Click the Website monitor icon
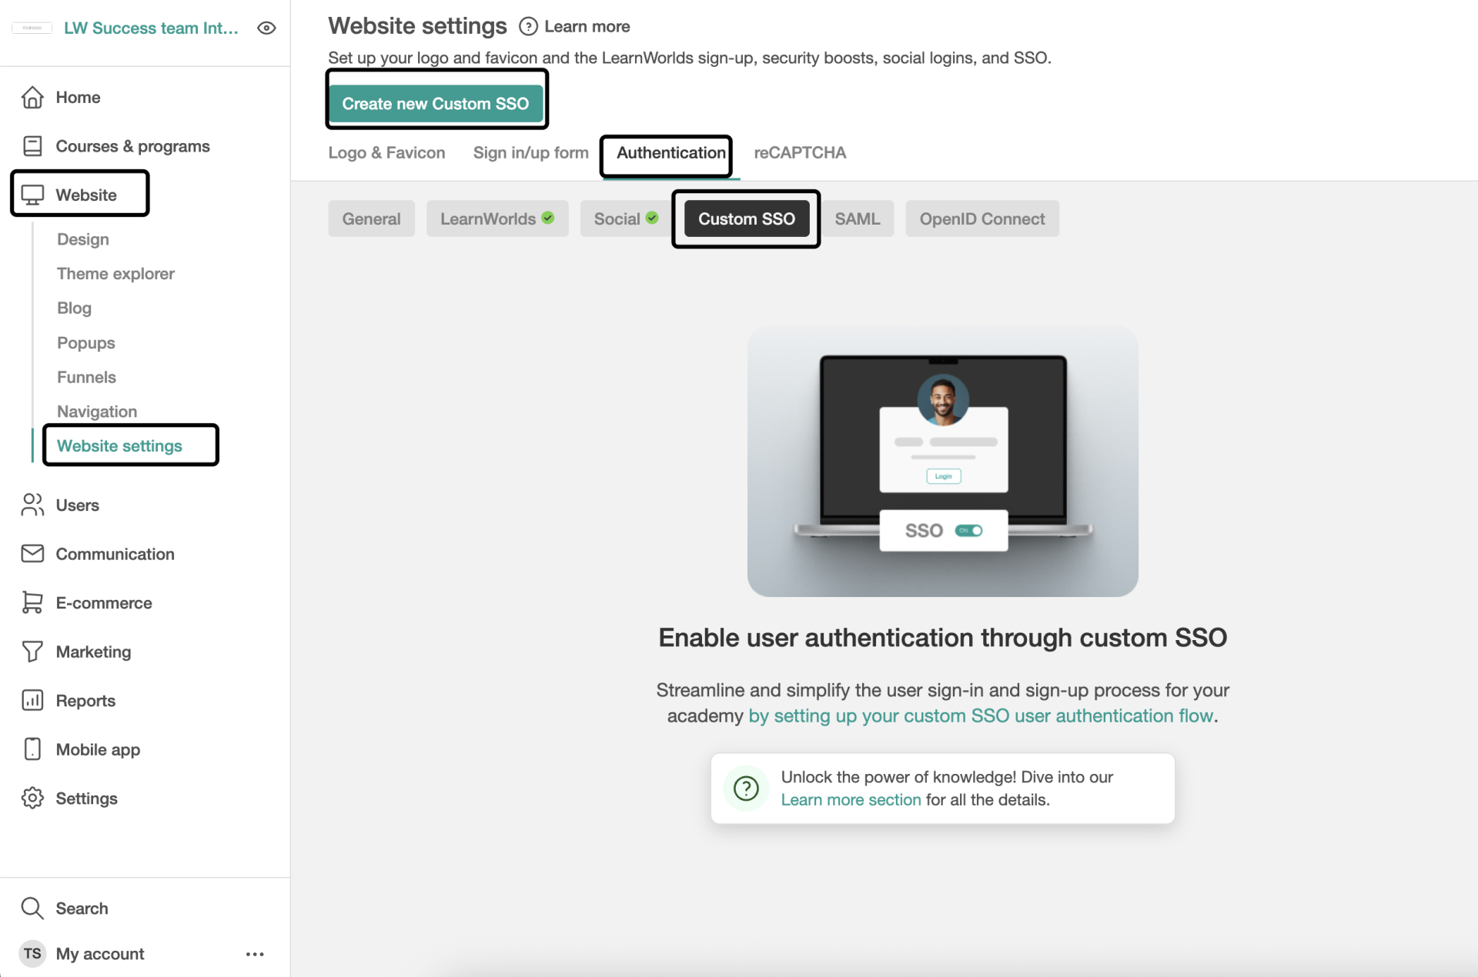The width and height of the screenshot is (1478, 977). pos(32,195)
